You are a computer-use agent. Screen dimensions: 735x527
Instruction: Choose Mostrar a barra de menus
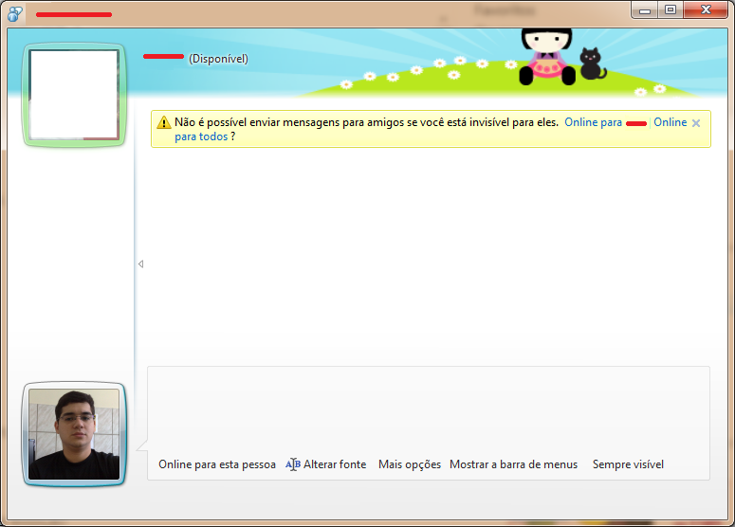[513, 464]
